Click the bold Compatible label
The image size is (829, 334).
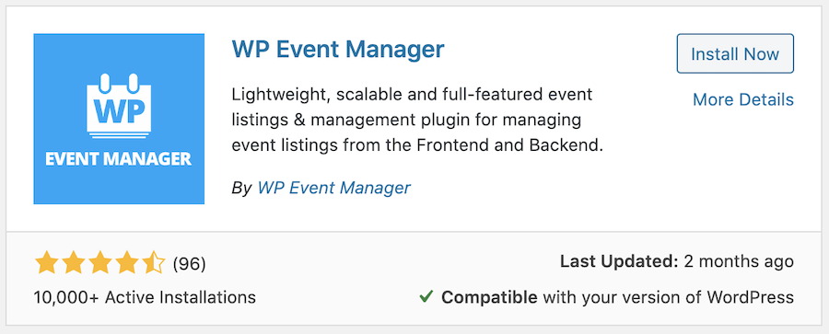point(490,297)
